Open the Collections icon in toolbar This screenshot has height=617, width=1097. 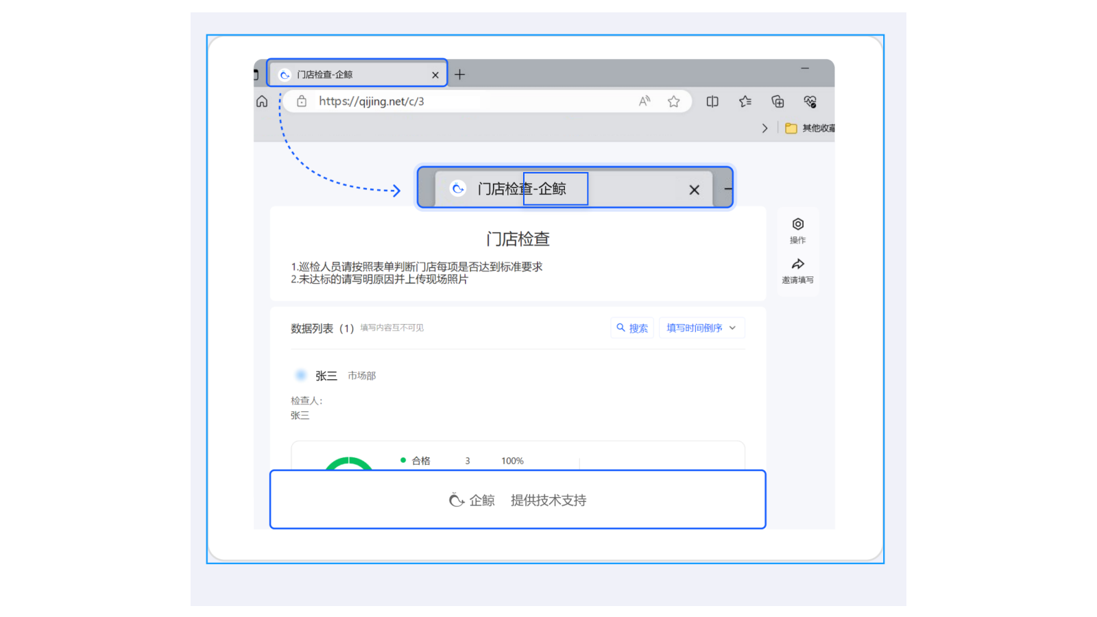click(777, 101)
